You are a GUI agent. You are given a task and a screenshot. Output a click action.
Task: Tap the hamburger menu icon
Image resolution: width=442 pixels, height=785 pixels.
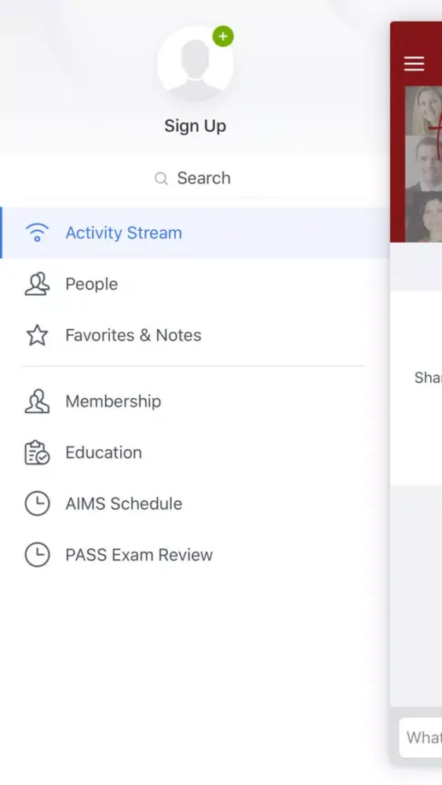pos(414,64)
